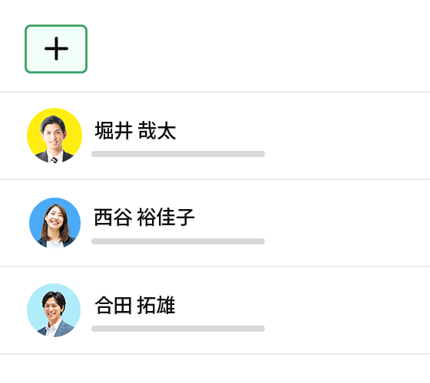The width and height of the screenshot is (430, 383).
Task: Click the blue blazer in 合田's photo
Action: 64,329
